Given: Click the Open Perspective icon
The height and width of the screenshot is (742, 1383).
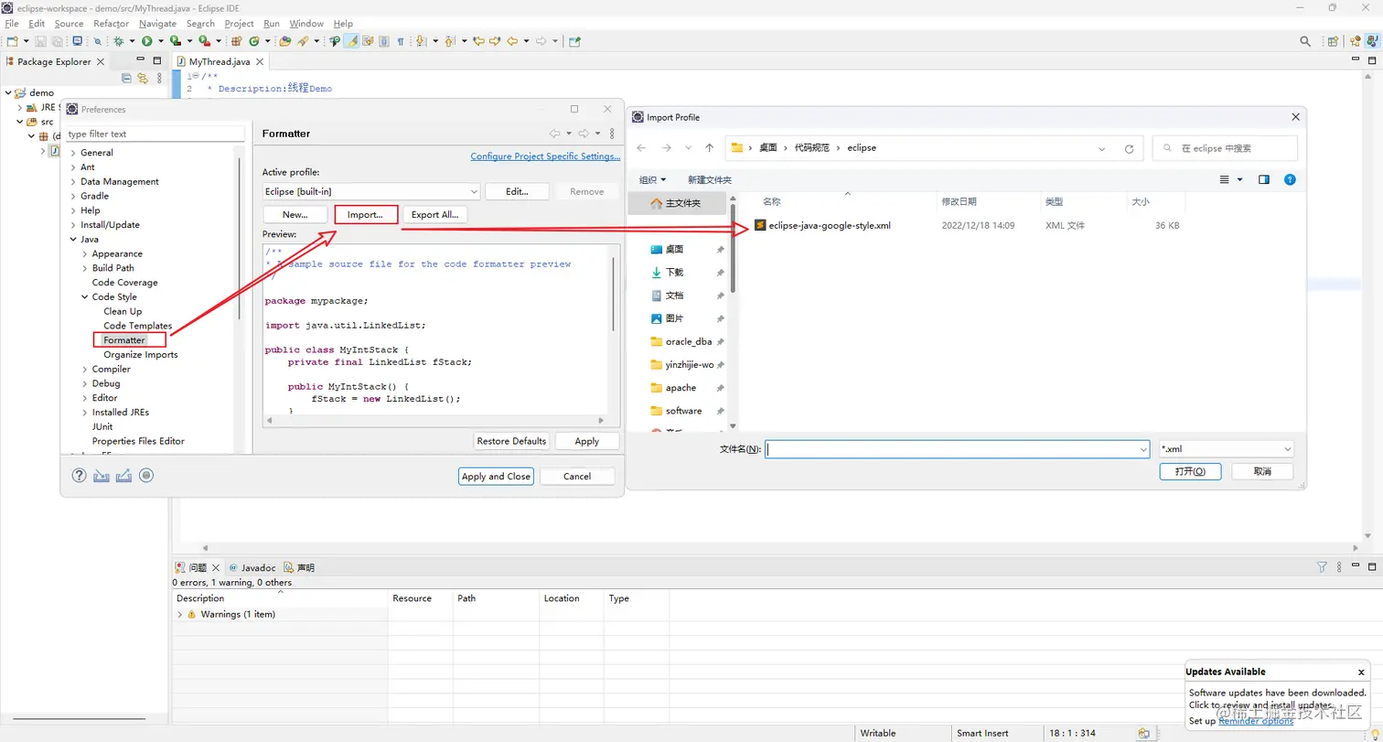Looking at the screenshot, I should 1334,41.
